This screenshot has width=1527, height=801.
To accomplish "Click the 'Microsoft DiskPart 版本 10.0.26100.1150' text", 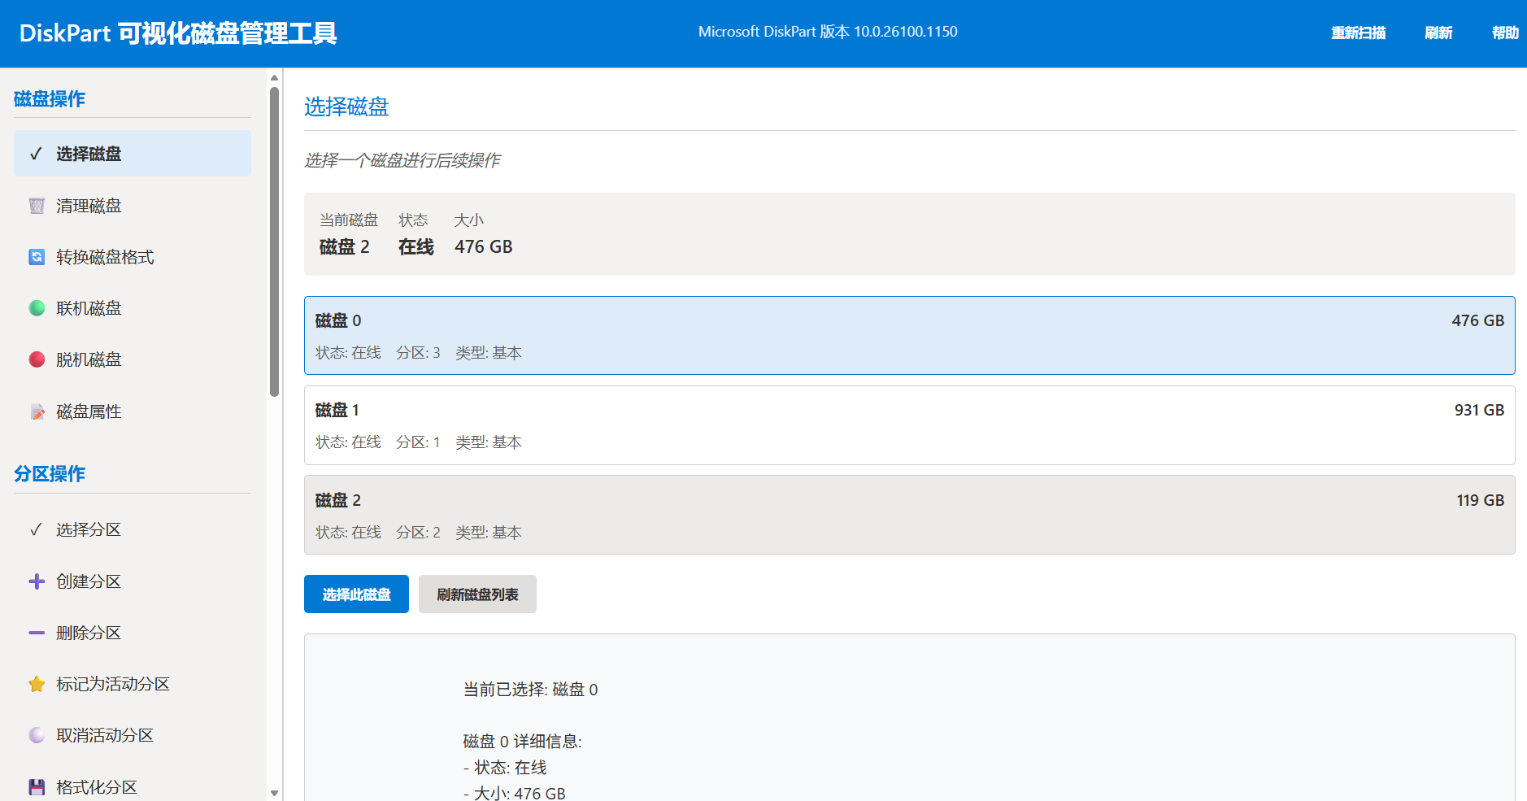I will coord(828,32).
